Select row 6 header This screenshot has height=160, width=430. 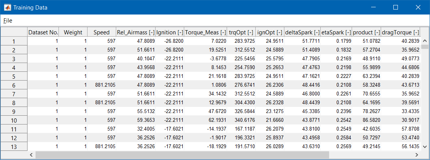tap(14, 85)
